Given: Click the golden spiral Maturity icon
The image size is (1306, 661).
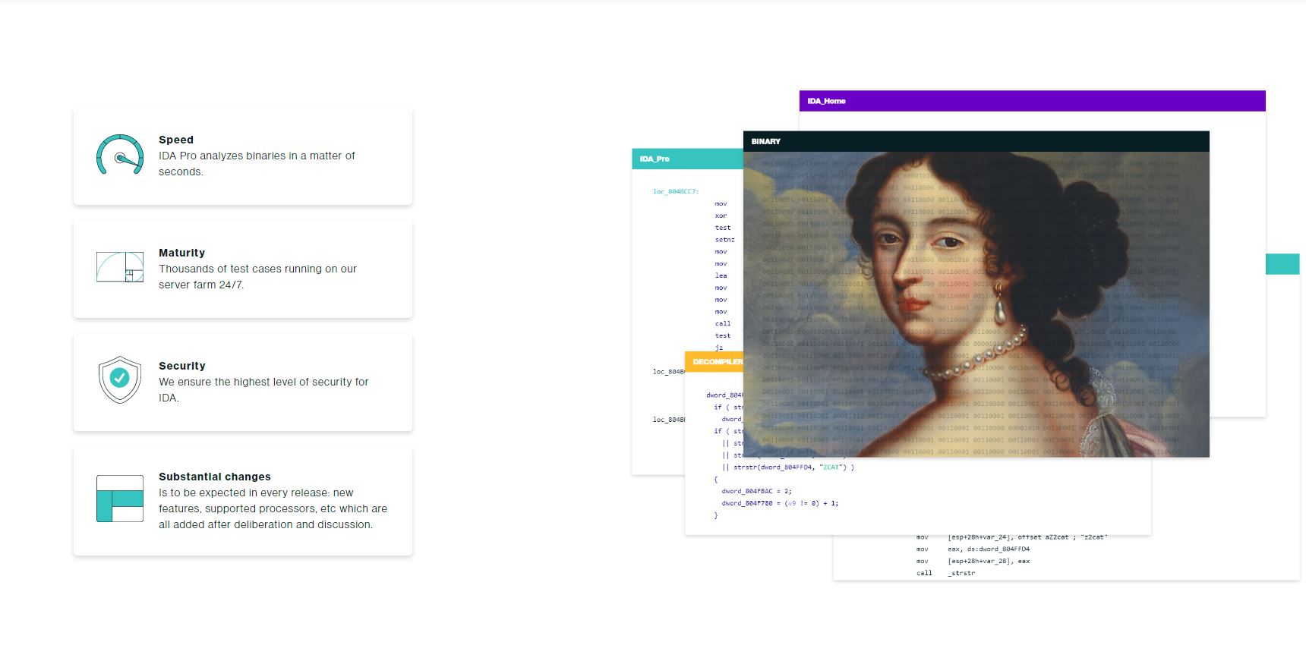Looking at the screenshot, I should tap(120, 267).
